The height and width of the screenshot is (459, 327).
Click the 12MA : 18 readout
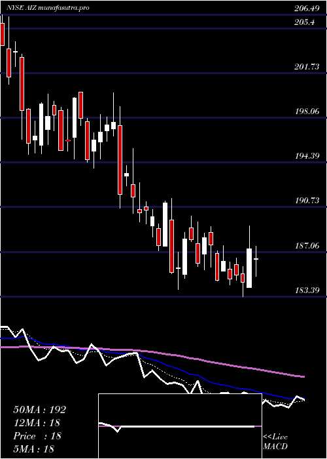click(37, 423)
